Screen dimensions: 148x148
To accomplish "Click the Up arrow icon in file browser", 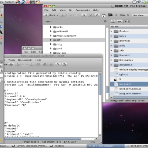I will 84,15.
